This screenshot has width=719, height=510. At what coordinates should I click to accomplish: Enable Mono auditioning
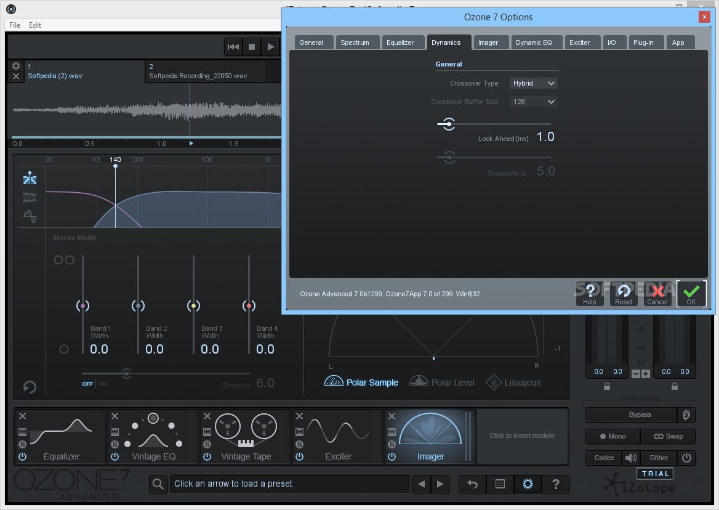pyautogui.click(x=613, y=436)
